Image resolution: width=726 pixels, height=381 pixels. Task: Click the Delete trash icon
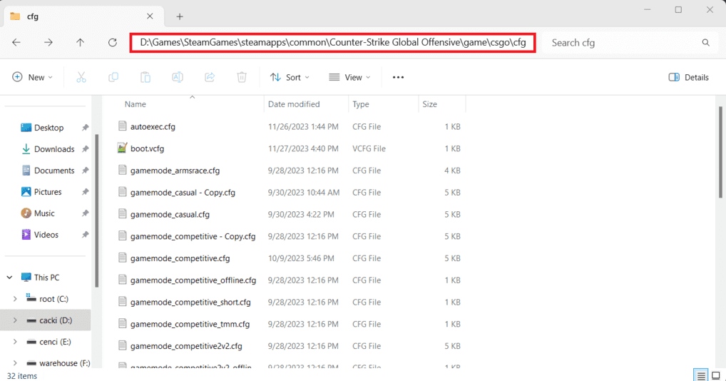242,77
